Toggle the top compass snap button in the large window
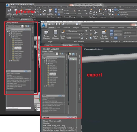137x132 pixels. pyautogui.click(x=111, y=31)
